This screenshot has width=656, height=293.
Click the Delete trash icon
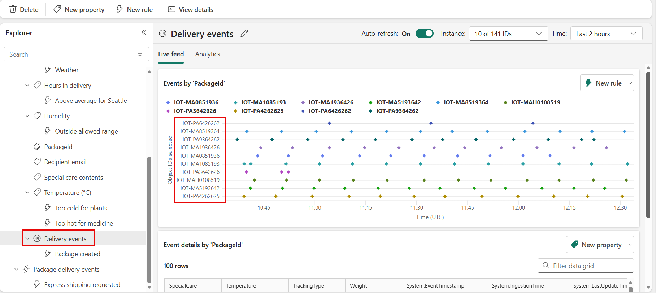pyautogui.click(x=13, y=9)
